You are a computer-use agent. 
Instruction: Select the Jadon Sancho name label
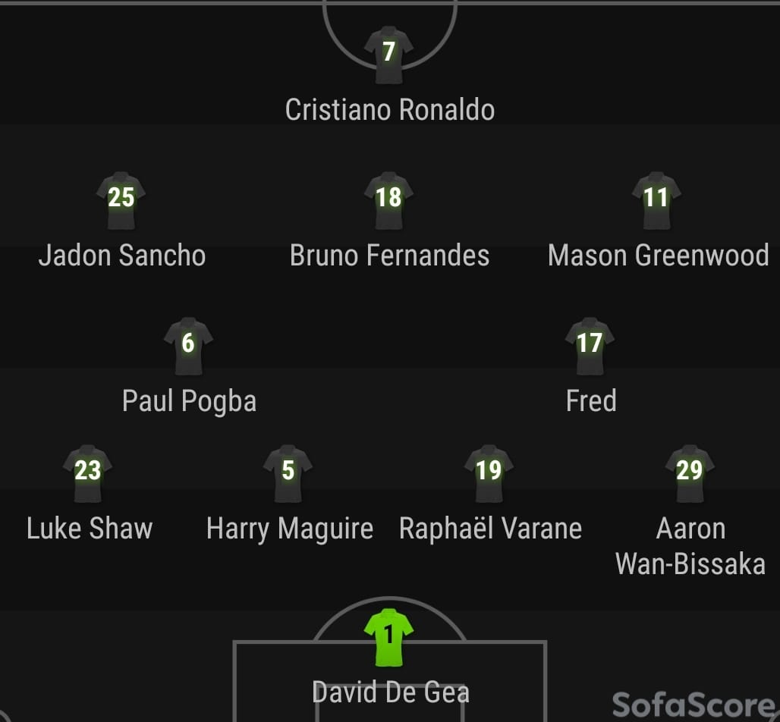122,256
